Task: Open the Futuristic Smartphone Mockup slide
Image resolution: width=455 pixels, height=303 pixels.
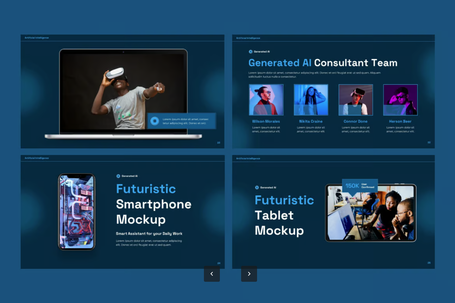Action: (x=123, y=212)
